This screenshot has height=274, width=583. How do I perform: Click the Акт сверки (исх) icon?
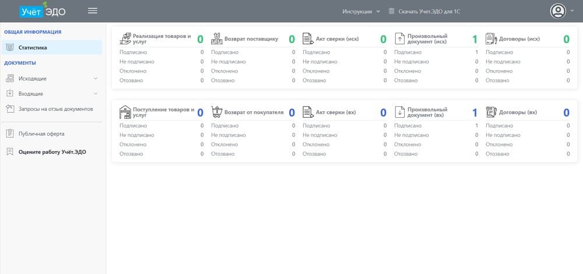pyautogui.click(x=308, y=38)
